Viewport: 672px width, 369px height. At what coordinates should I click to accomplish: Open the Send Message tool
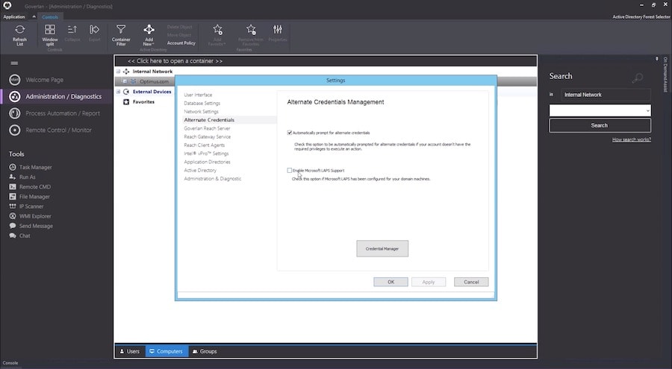click(x=31, y=226)
